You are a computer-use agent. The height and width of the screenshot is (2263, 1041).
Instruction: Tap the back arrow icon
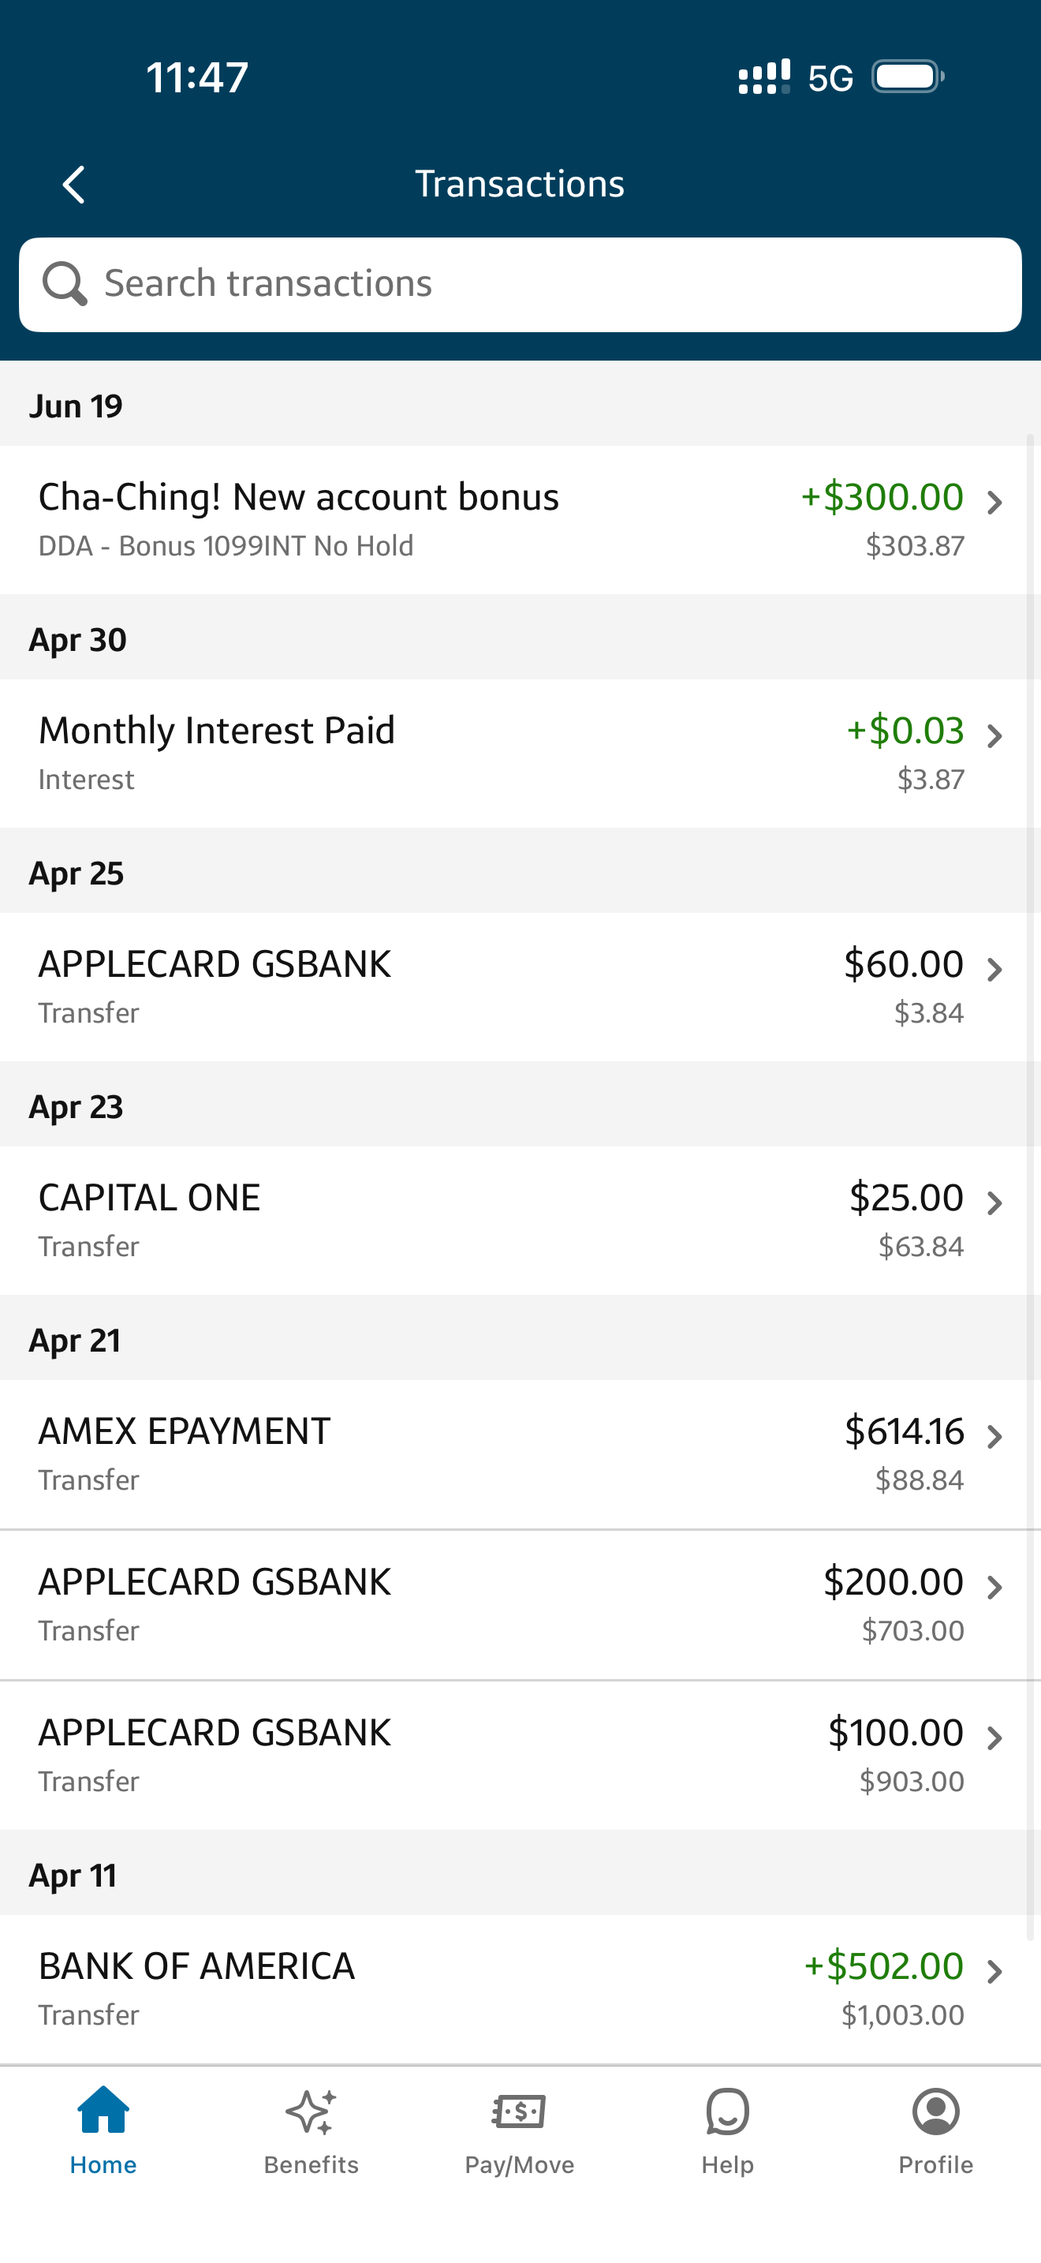click(73, 185)
